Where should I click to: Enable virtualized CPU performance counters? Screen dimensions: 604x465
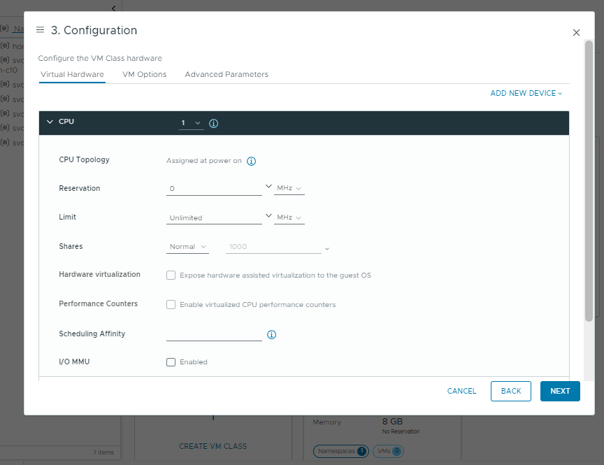point(171,304)
